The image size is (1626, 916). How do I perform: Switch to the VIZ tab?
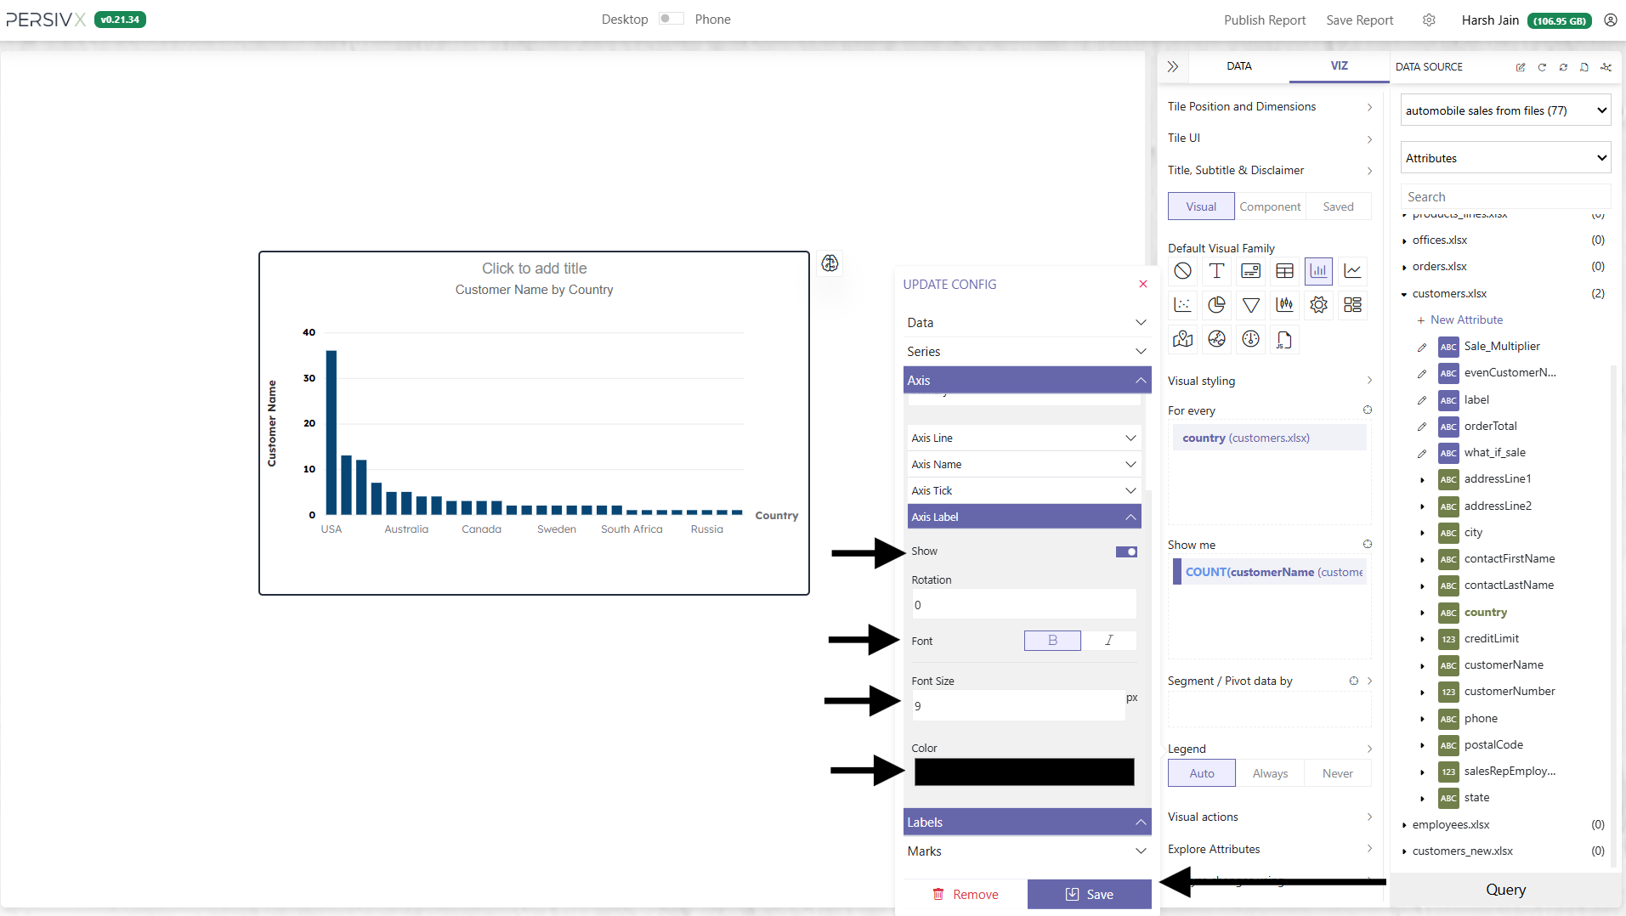click(x=1339, y=66)
